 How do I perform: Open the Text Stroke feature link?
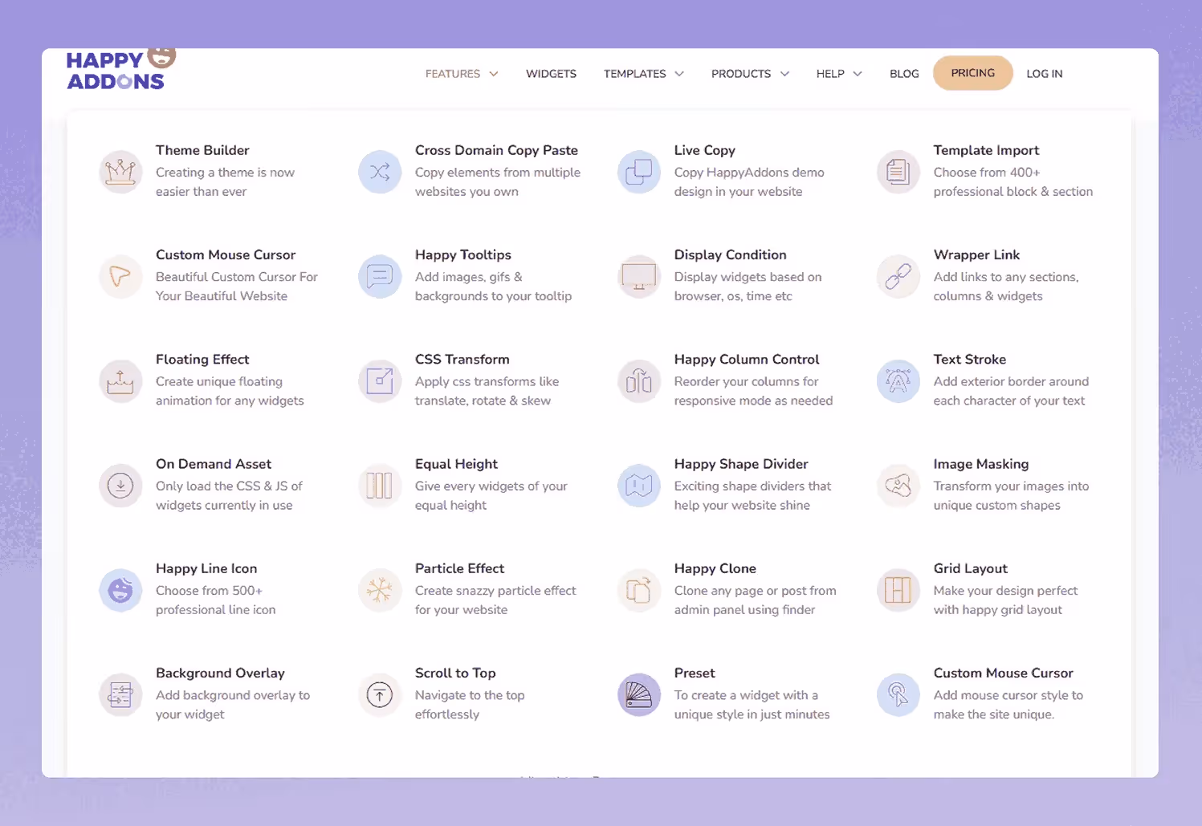(x=969, y=360)
